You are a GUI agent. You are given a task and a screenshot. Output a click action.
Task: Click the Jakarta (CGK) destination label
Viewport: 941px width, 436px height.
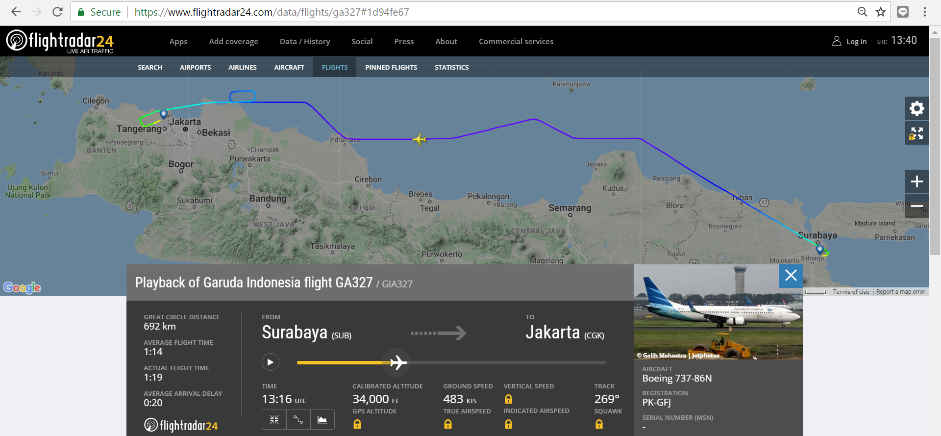tap(565, 333)
